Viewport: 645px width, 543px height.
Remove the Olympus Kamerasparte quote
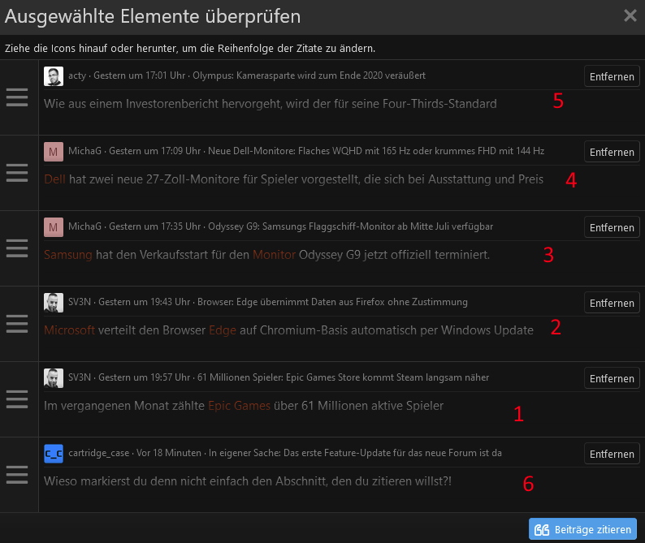pos(612,76)
